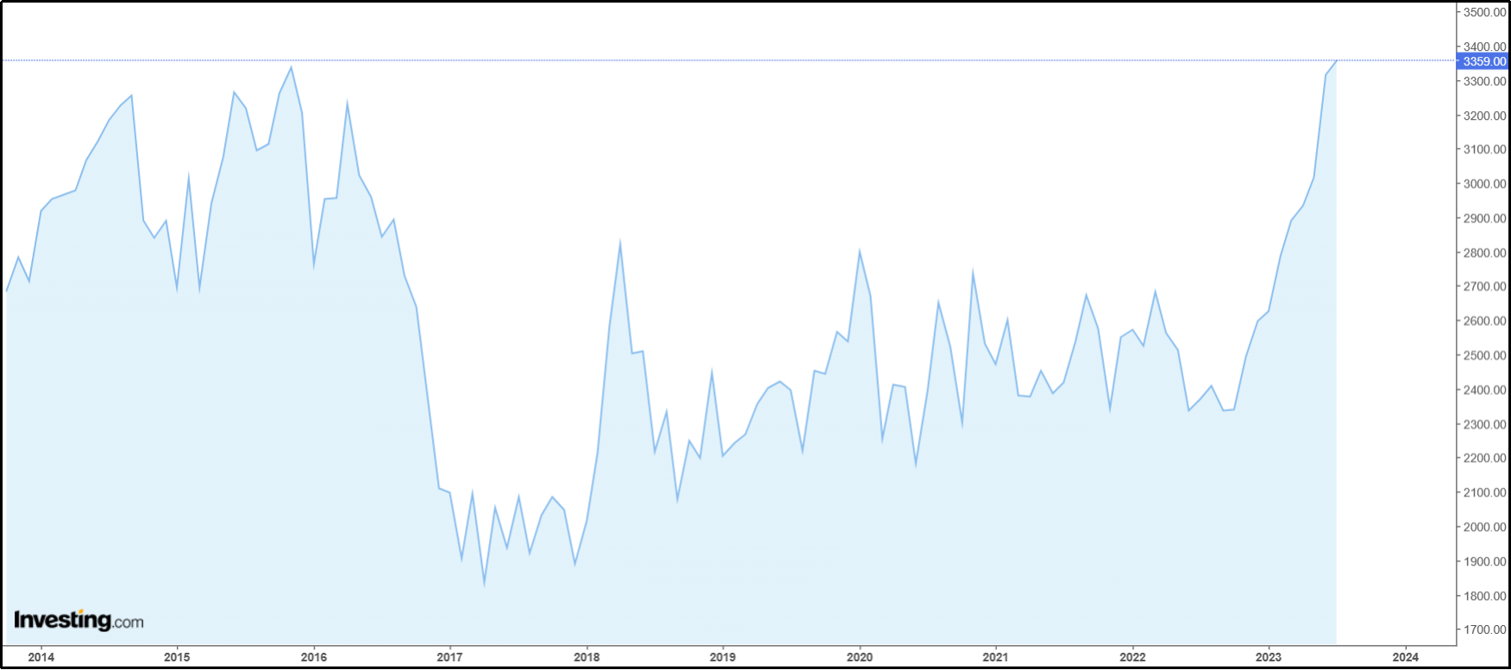The height and width of the screenshot is (670, 1511).
Task: Click the 3359.00 current price label
Action: coord(1483,61)
